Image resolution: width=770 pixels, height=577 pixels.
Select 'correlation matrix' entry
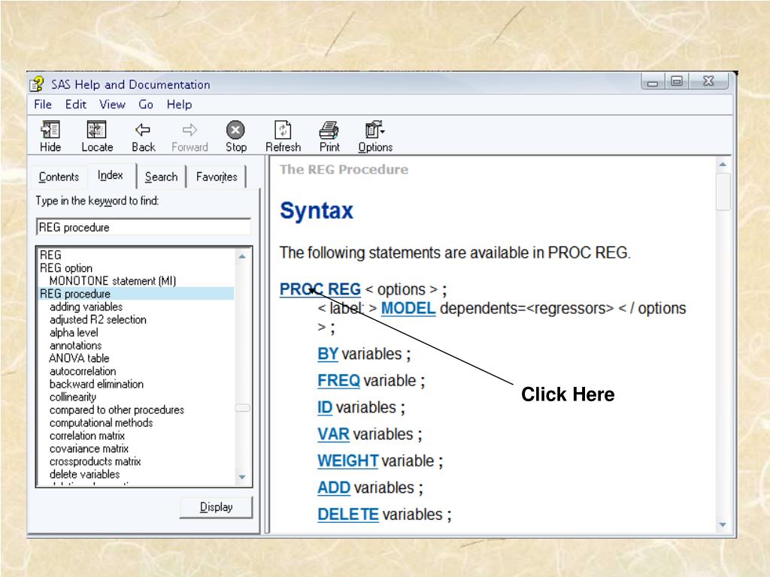pyautogui.click(x=87, y=436)
